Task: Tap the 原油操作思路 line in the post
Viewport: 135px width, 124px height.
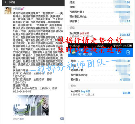Action: click(x=21, y=85)
